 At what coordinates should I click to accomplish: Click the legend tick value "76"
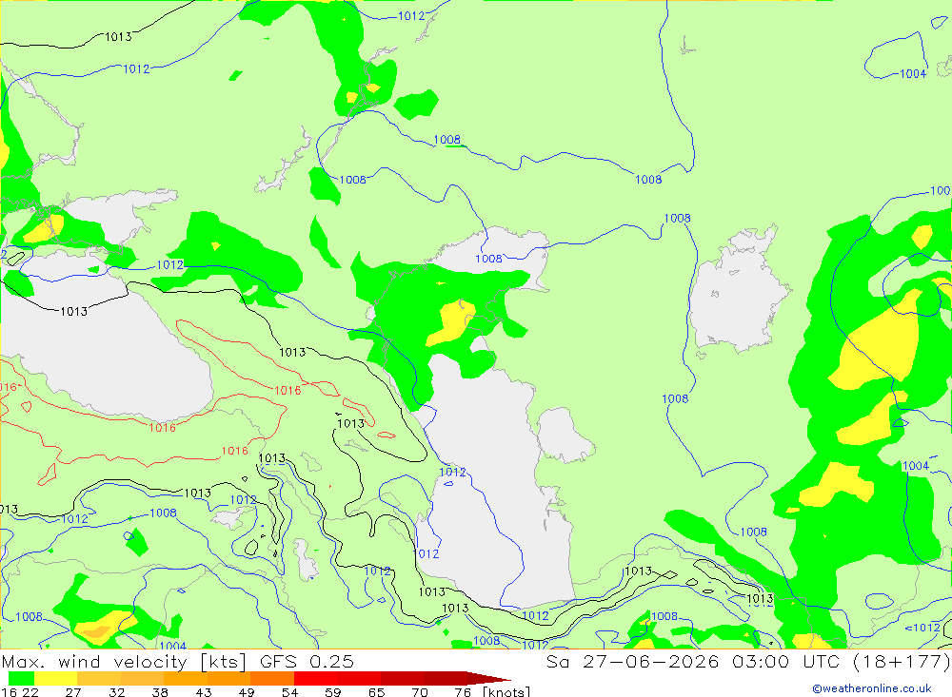[x=463, y=692]
